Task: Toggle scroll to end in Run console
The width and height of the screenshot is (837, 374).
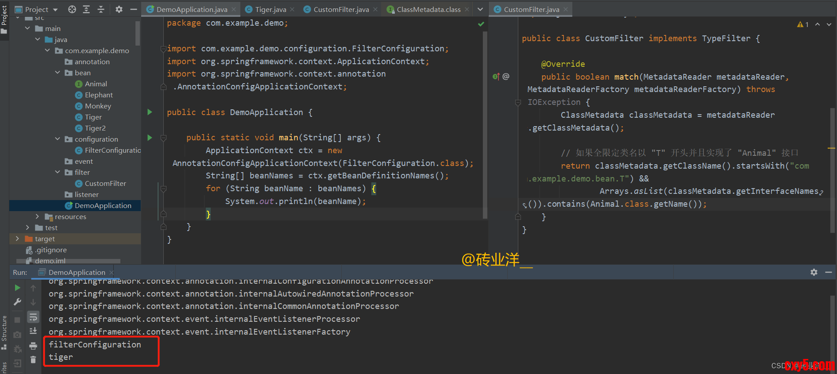Action: pos(33,331)
